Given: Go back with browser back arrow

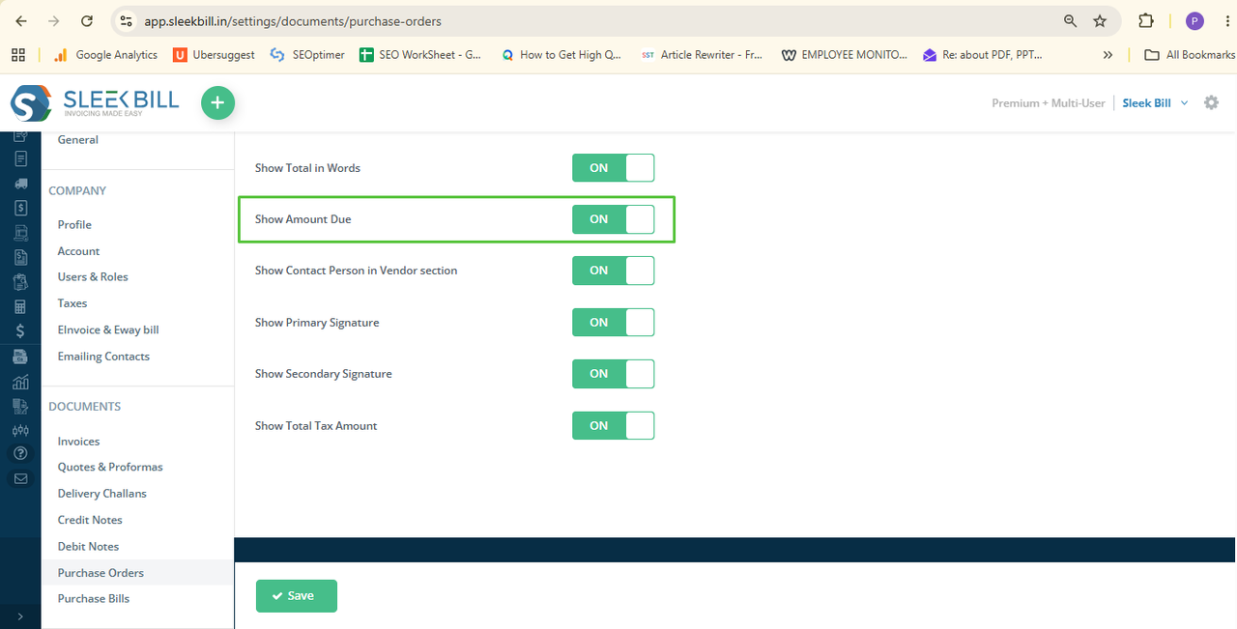Looking at the screenshot, I should (x=21, y=20).
